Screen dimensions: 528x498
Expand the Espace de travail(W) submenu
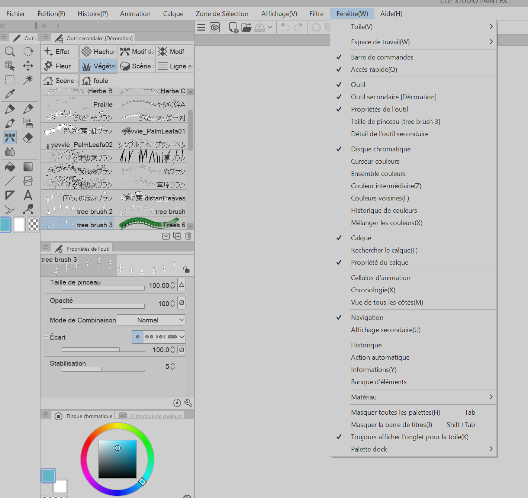[413, 42]
